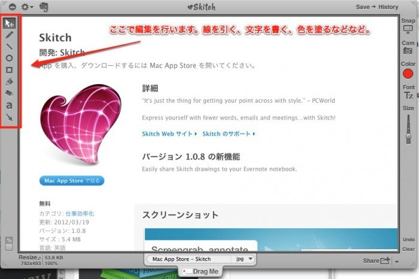Image resolution: width=419 pixels, height=279 pixels.
Task: Click the Share button
Action: (x=377, y=260)
